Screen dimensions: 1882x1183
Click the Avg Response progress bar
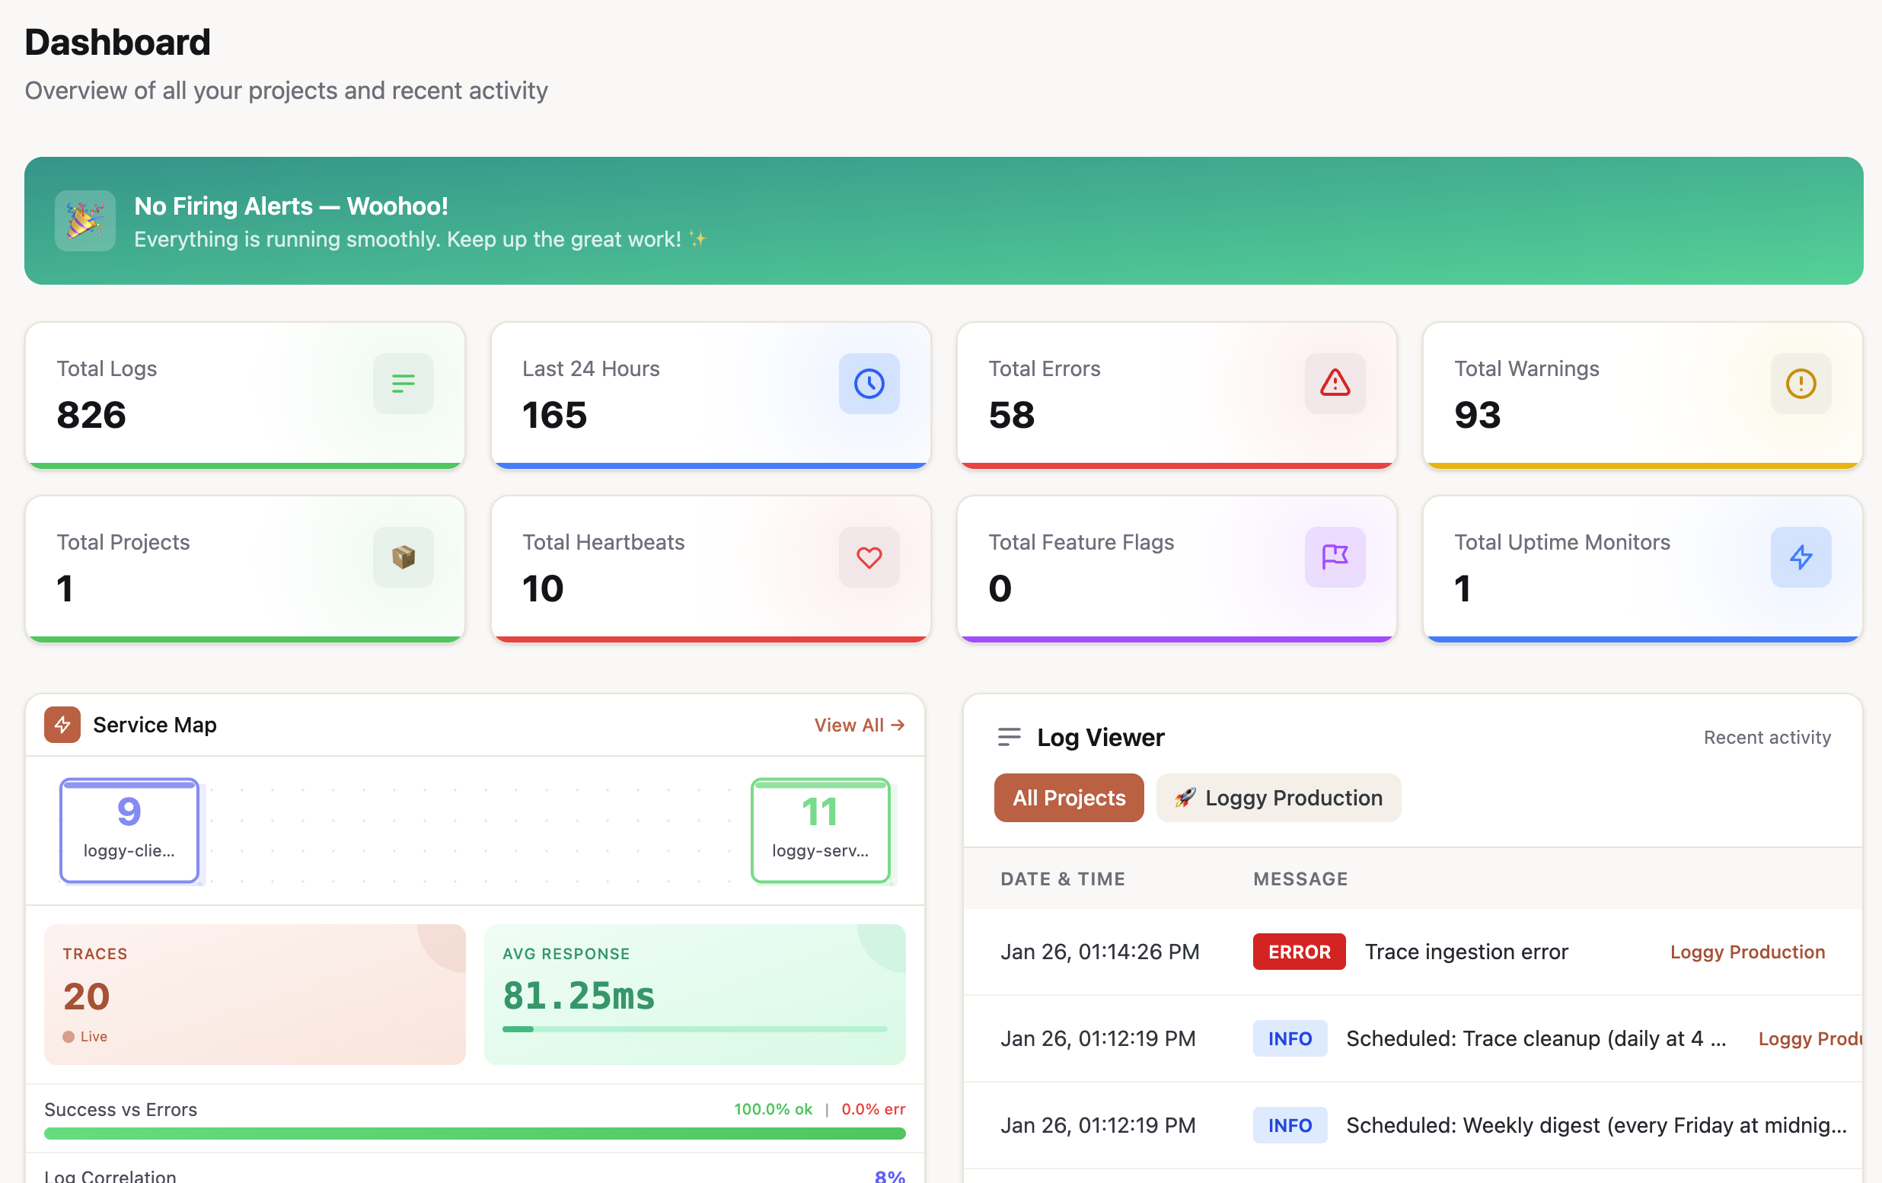point(694,1029)
